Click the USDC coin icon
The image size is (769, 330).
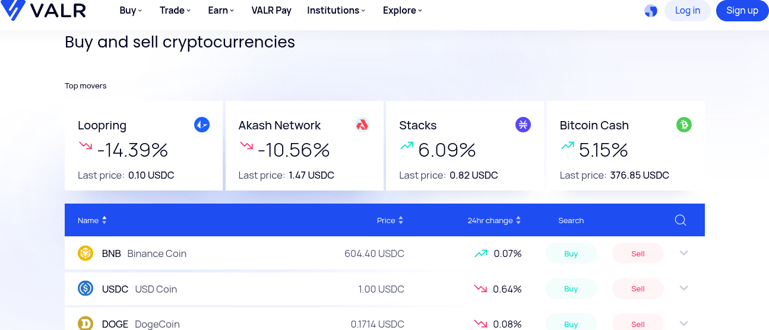[86, 289]
